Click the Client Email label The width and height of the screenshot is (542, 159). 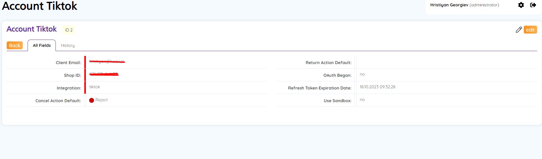click(68, 63)
